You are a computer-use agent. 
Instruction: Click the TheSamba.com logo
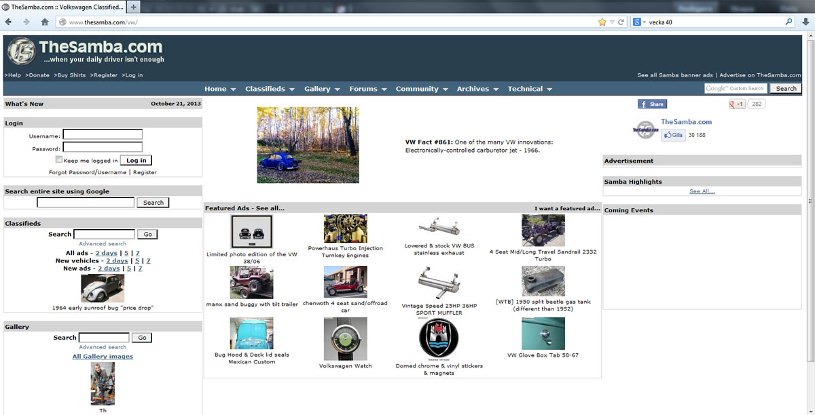click(x=86, y=51)
